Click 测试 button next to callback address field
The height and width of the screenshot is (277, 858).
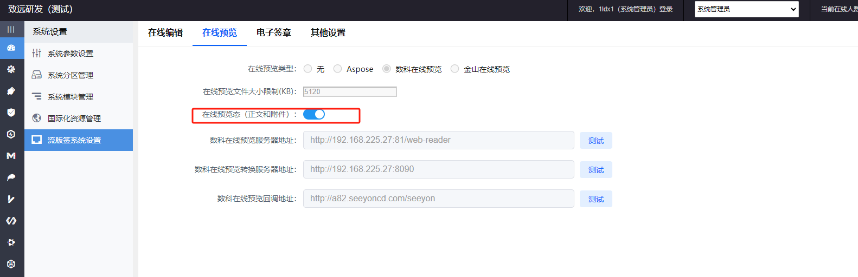click(596, 199)
